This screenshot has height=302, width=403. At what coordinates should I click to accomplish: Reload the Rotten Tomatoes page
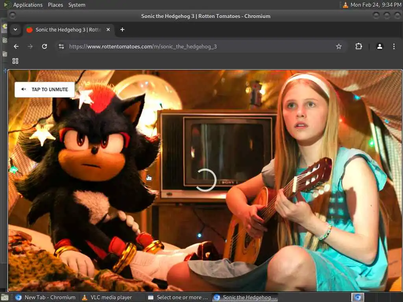[x=44, y=46]
